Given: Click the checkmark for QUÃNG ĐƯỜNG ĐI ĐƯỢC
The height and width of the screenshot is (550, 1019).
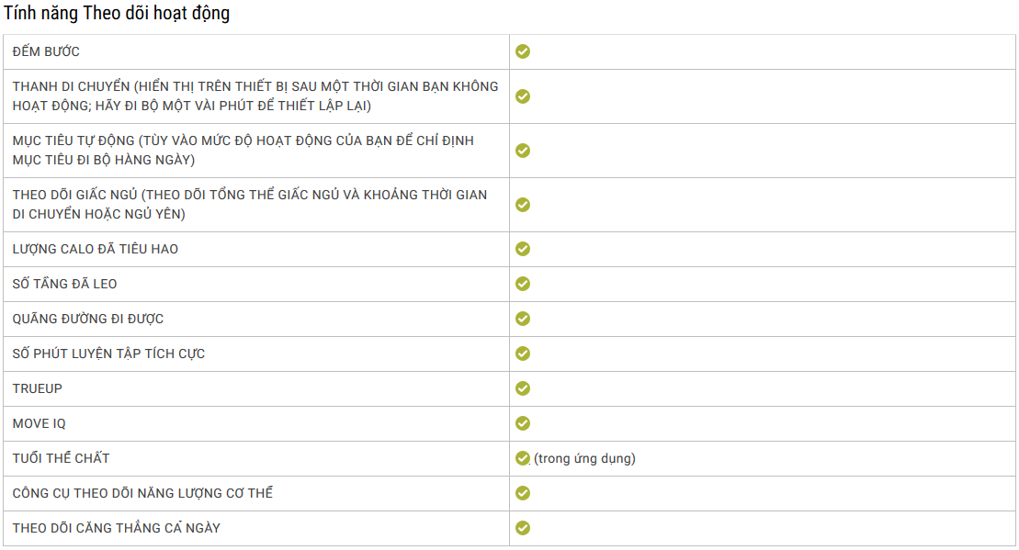Looking at the screenshot, I should click(x=523, y=319).
